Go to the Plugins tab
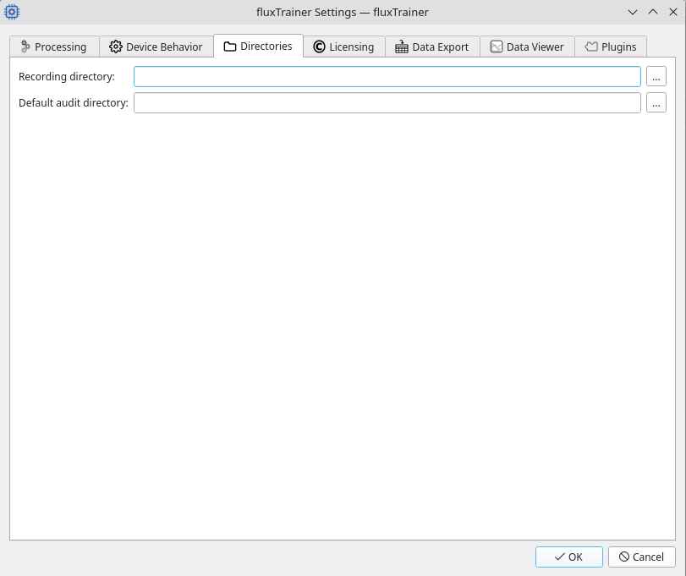 (611, 47)
